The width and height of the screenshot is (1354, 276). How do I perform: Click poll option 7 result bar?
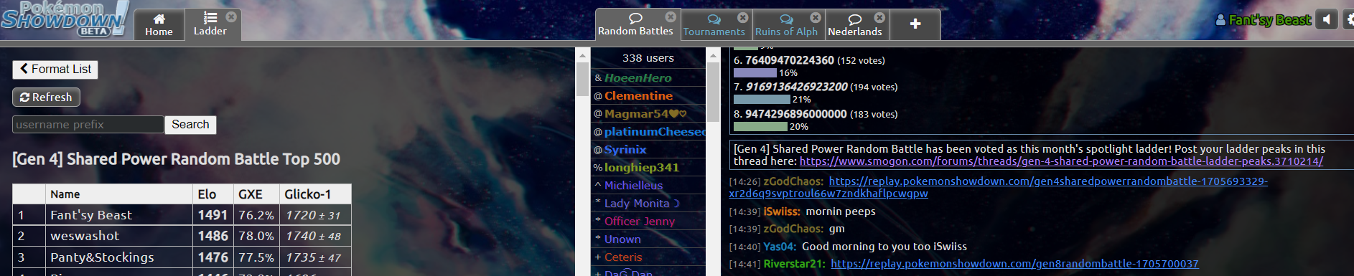point(762,100)
